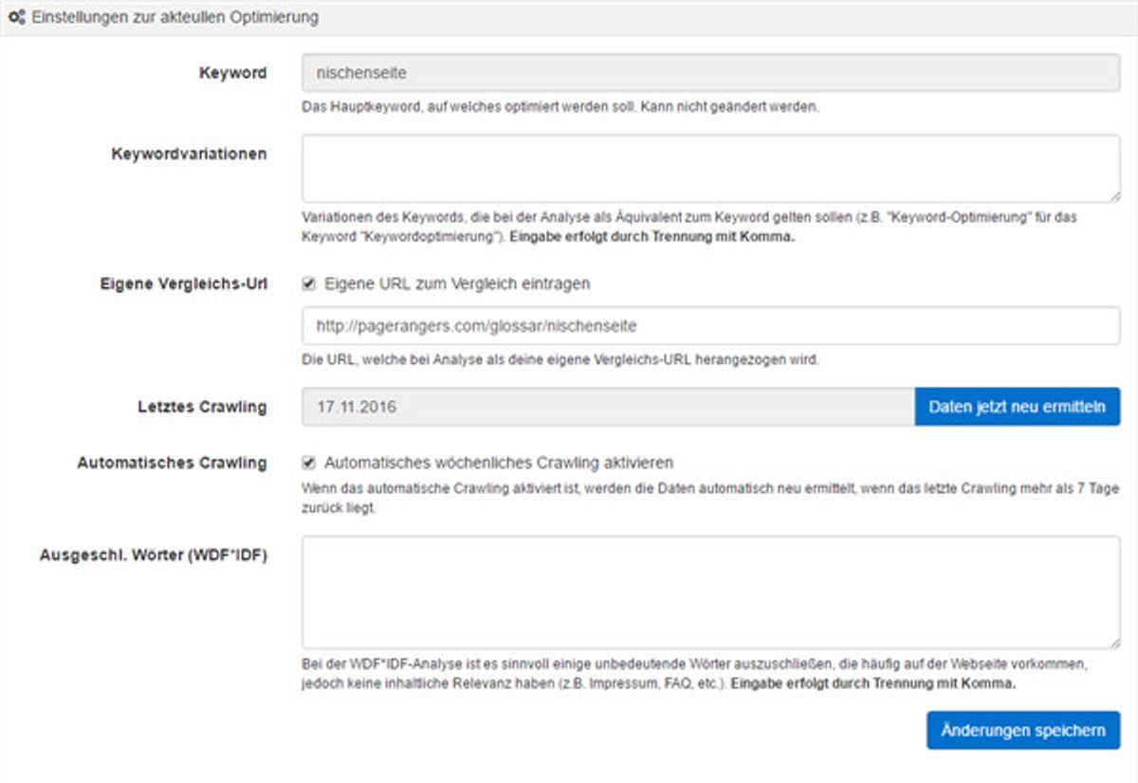Image resolution: width=1138 pixels, height=783 pixels.
Task: Click bold text 'Eingabe erfolgt' under Keywordvariationen
Action: tap(553, 237)
